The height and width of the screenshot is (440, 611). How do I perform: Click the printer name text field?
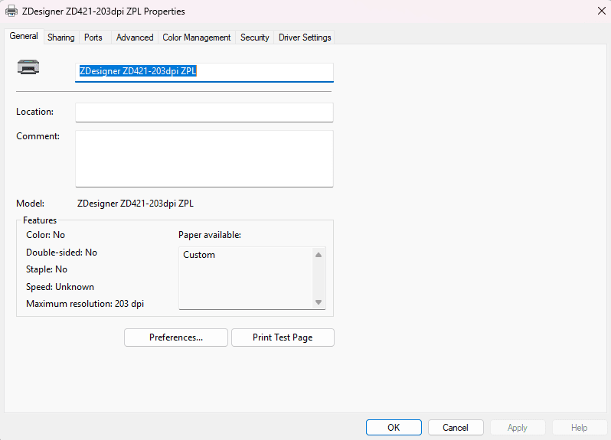[204, 72]
